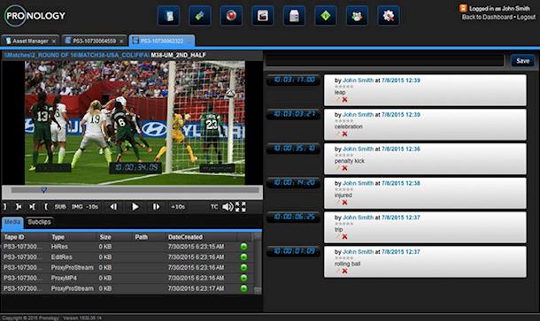Click the SUB subclip button

(x=60, y=207)
